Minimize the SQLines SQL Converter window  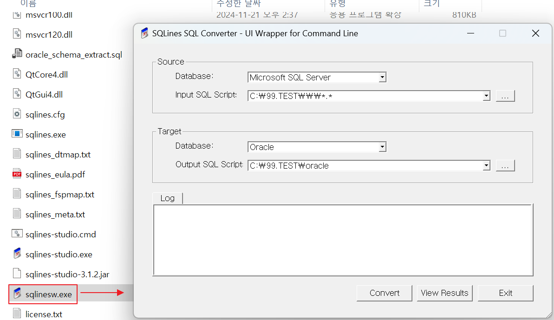470,33
